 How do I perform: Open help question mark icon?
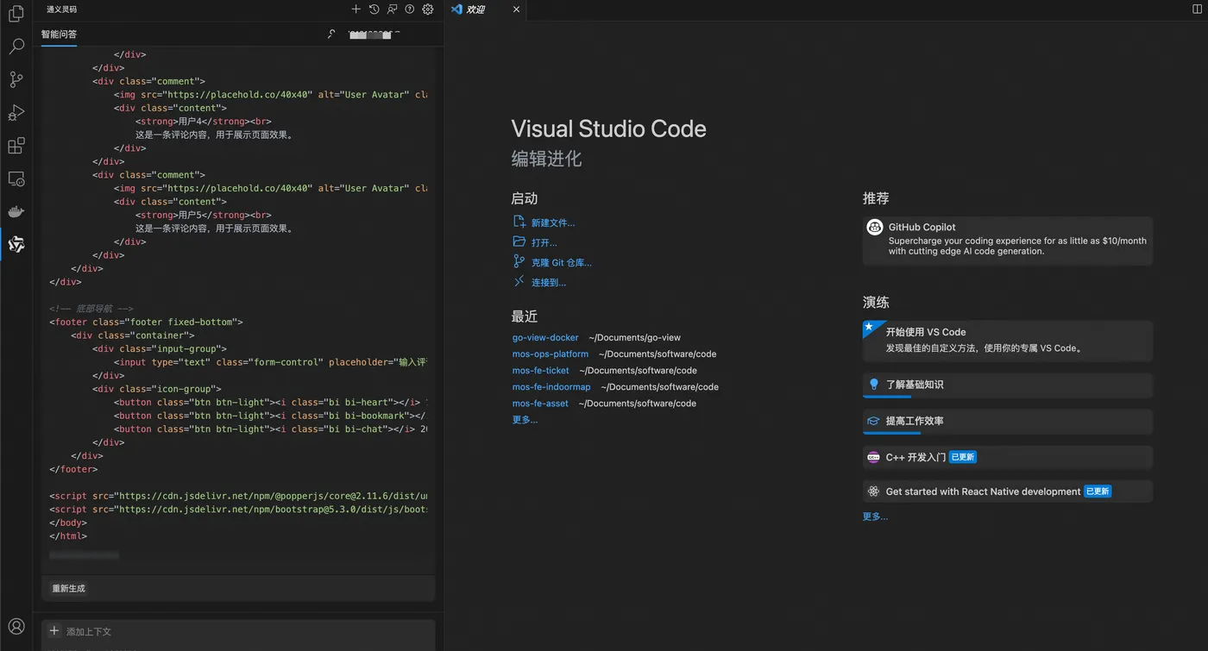410,9
